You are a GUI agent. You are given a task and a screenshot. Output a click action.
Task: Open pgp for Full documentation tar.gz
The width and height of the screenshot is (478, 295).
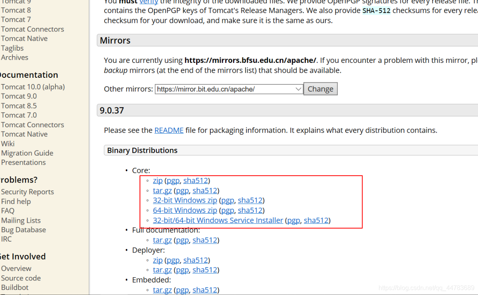point(182,240)
